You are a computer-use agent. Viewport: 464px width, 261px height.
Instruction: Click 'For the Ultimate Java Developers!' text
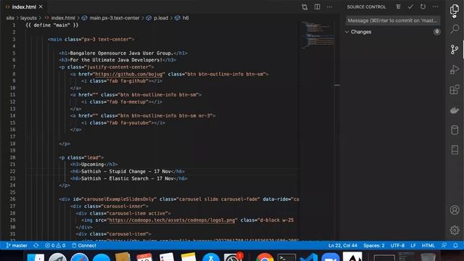[x=116, y=60]
